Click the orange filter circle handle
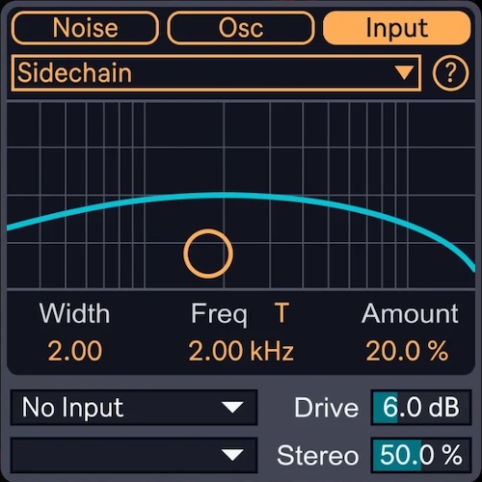 pos(208,254)
